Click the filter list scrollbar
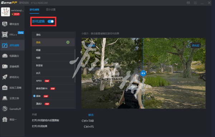 point(75,66)
